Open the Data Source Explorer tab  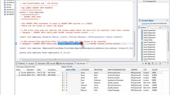65,64
